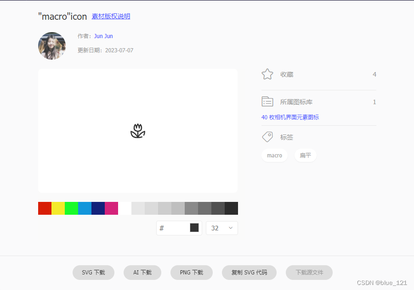Click the tag icon next to 标签
The height and width of the screenshot is (290, 414).
click(x=267, y=137)
